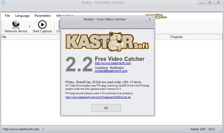Viewport: 224px width, 133px height.
Task: Click the OK button in About dialog
Action: (106, 108)
